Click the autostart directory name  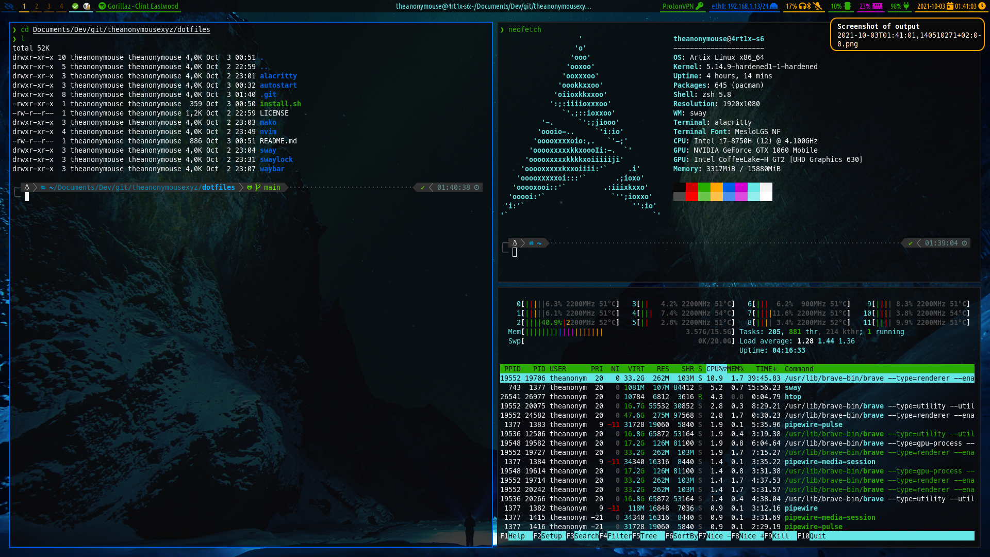tap(278, 85)
